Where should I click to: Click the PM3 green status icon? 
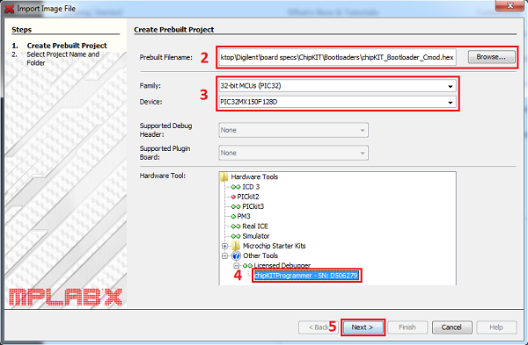pyautogui.click(x=233, y=216)
